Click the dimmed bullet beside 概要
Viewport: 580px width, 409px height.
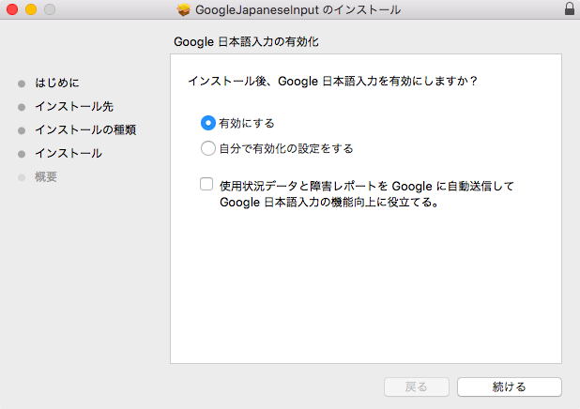coord(22,177)
